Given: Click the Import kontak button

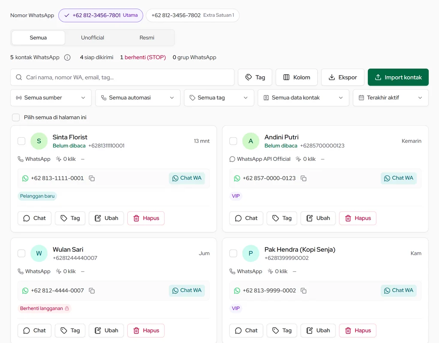Looking at the screenshot, I should point(398,77).
